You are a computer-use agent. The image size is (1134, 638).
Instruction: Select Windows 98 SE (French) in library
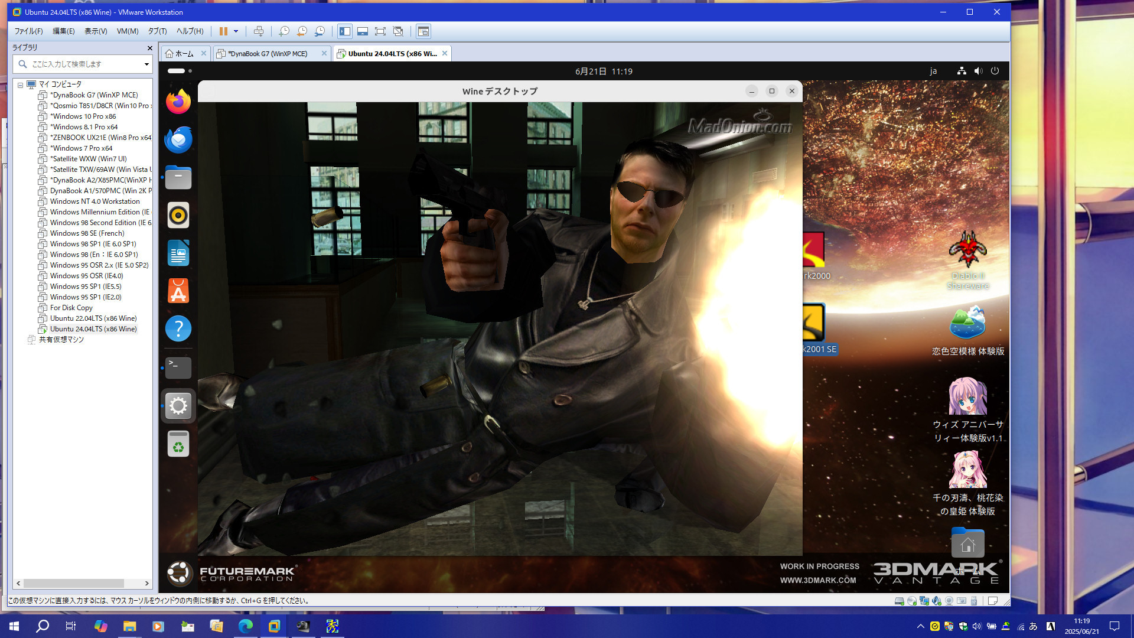pos(82,233)
